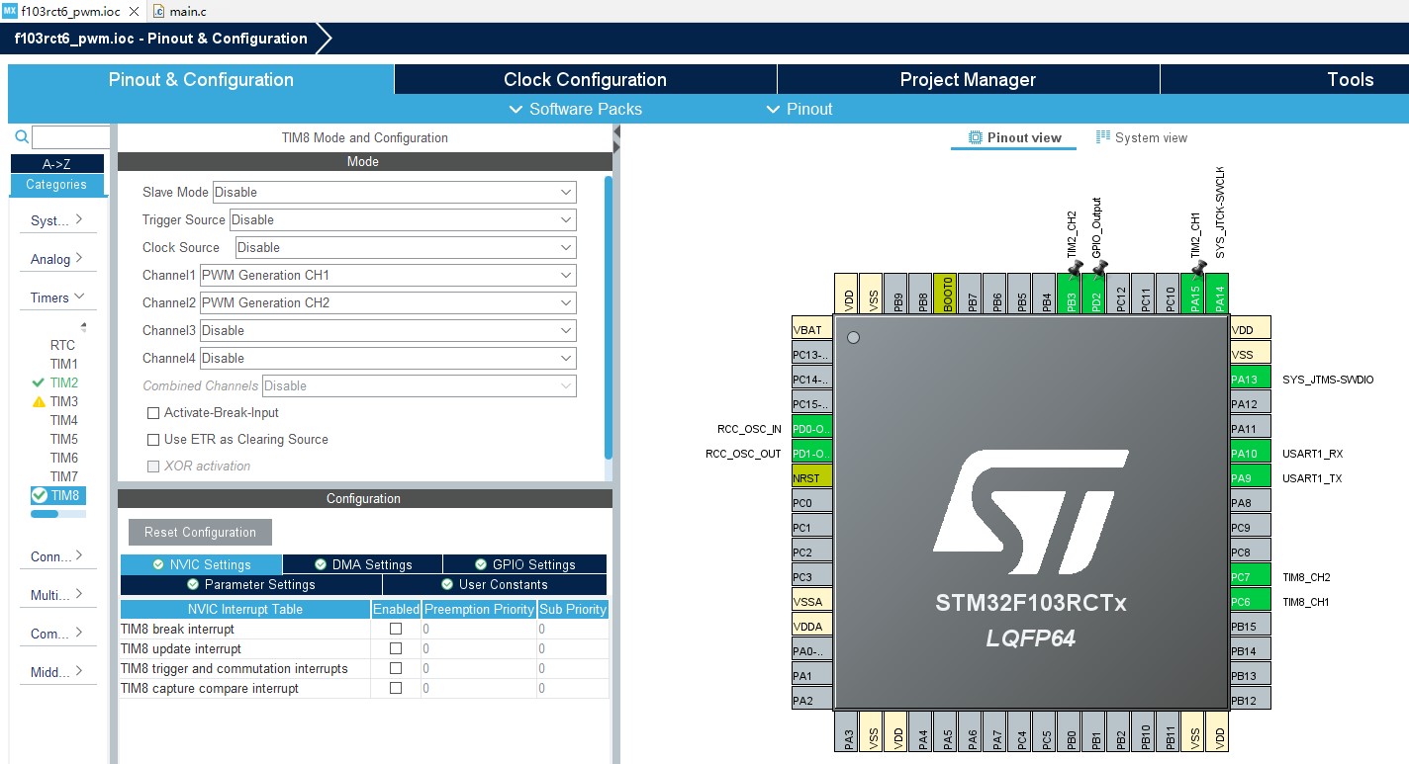The width and height of the screenshot is (1409, 764).
Task: Select pin PD0-OSC_IN on chip
Action: (811, 428)
